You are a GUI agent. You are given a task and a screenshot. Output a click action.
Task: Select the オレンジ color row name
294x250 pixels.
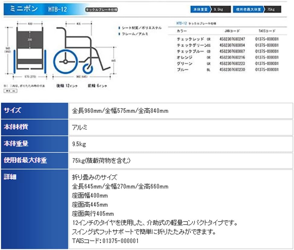pyautogui.click(x=184, y=58)
